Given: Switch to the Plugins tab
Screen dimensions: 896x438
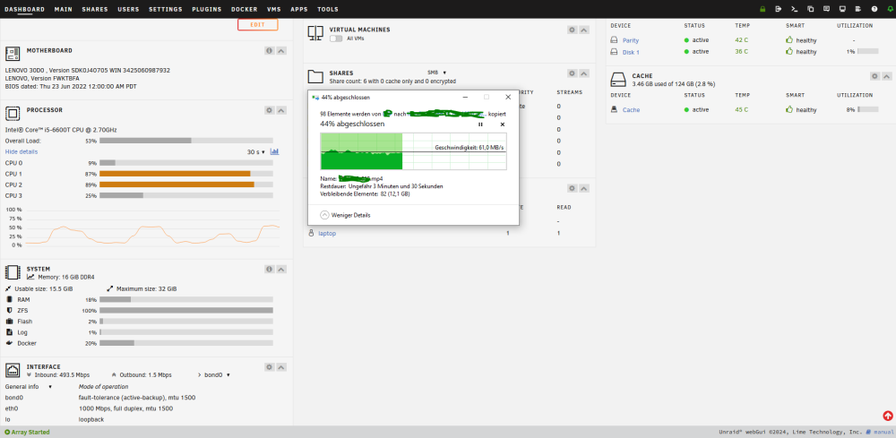Looking at the screenshot, I should [x=207, y=9].
